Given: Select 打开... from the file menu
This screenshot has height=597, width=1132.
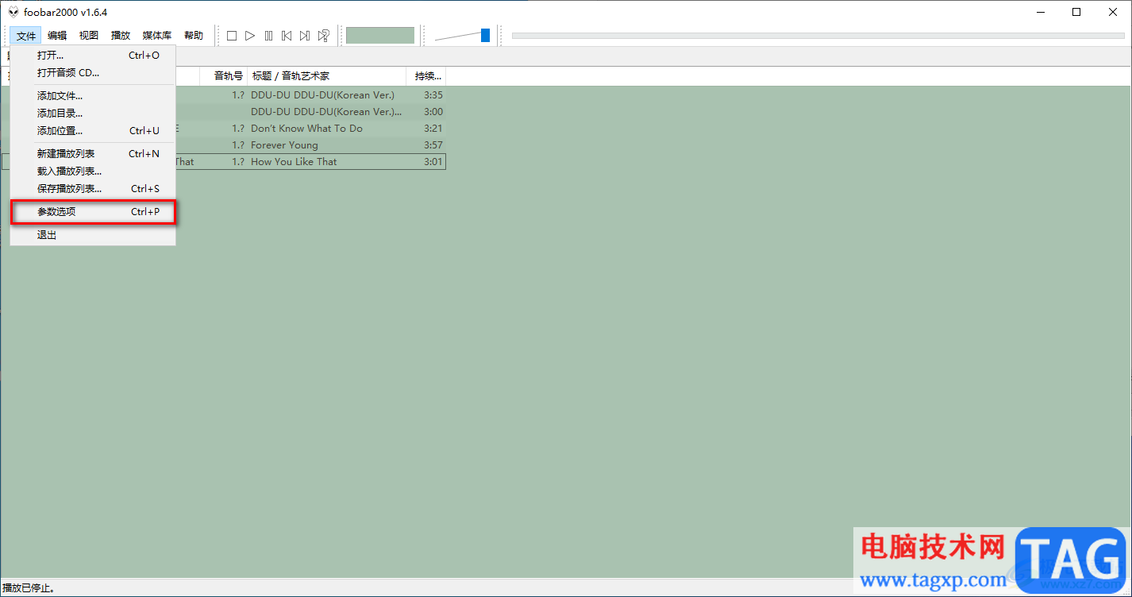Looking at the screenshot, I should pos(93,56).
